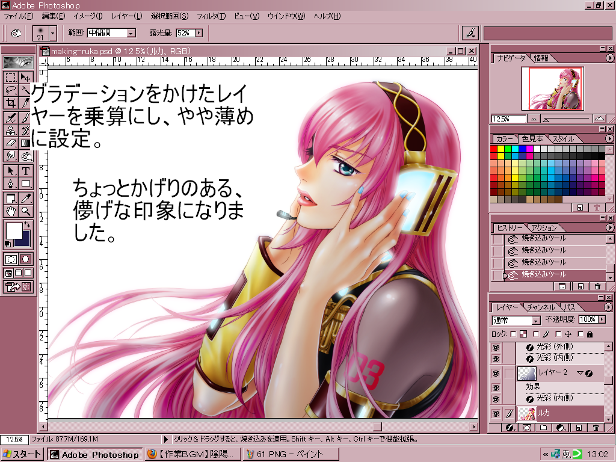Image resolution: width=616 pixels, height=462 pixels.
Task: Activate the Hand tool
Action: tap(11, 211)
